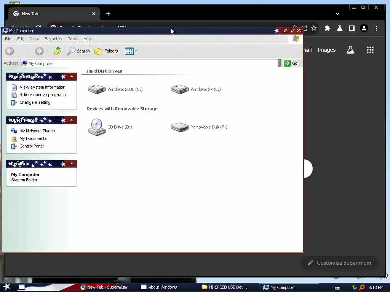The image size is (390, 292).
Task: Go up one folder level
Action: click(58, 51)
